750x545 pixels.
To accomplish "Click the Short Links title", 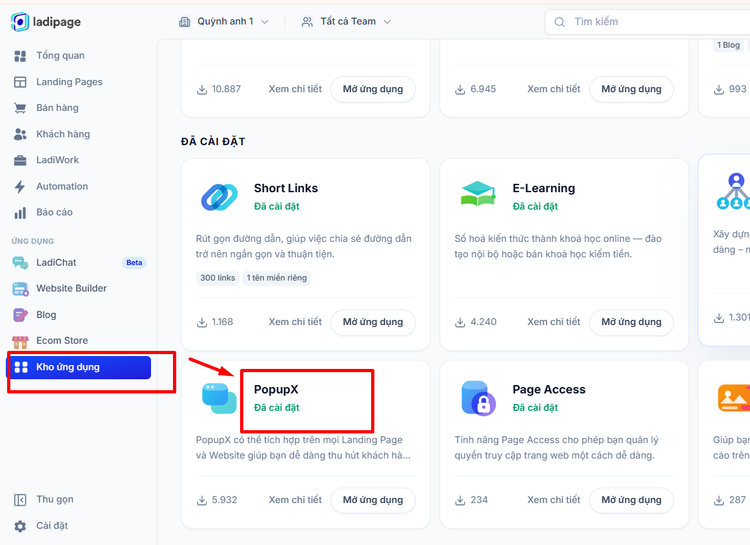I will pyautogui.click(x=286, y=188).
